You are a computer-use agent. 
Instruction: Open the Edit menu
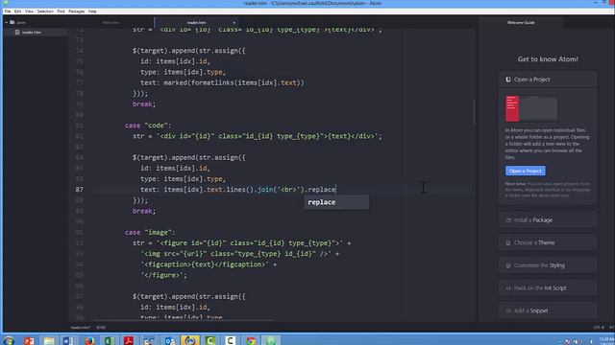[x=17, y=11]
